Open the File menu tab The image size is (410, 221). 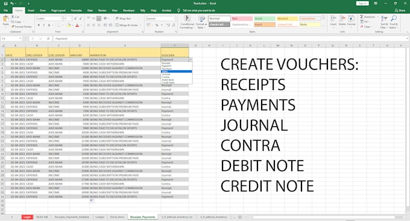[x=6, y=10]
